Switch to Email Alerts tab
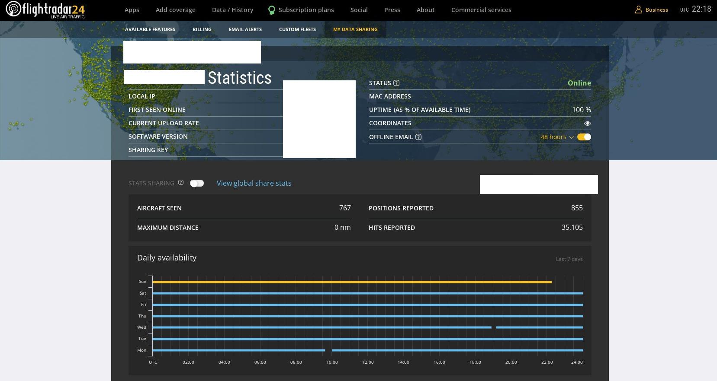The height and width of the screenshot is (381, 717). coord(245,29)
